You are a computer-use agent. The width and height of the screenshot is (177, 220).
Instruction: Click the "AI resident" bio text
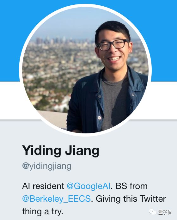pos(43,186)
